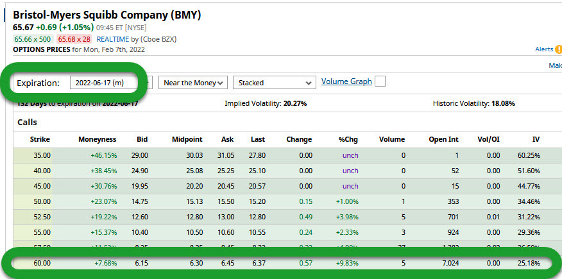Click the 6.30 midpoint value
562x279 pixels.
coord(196,263)
